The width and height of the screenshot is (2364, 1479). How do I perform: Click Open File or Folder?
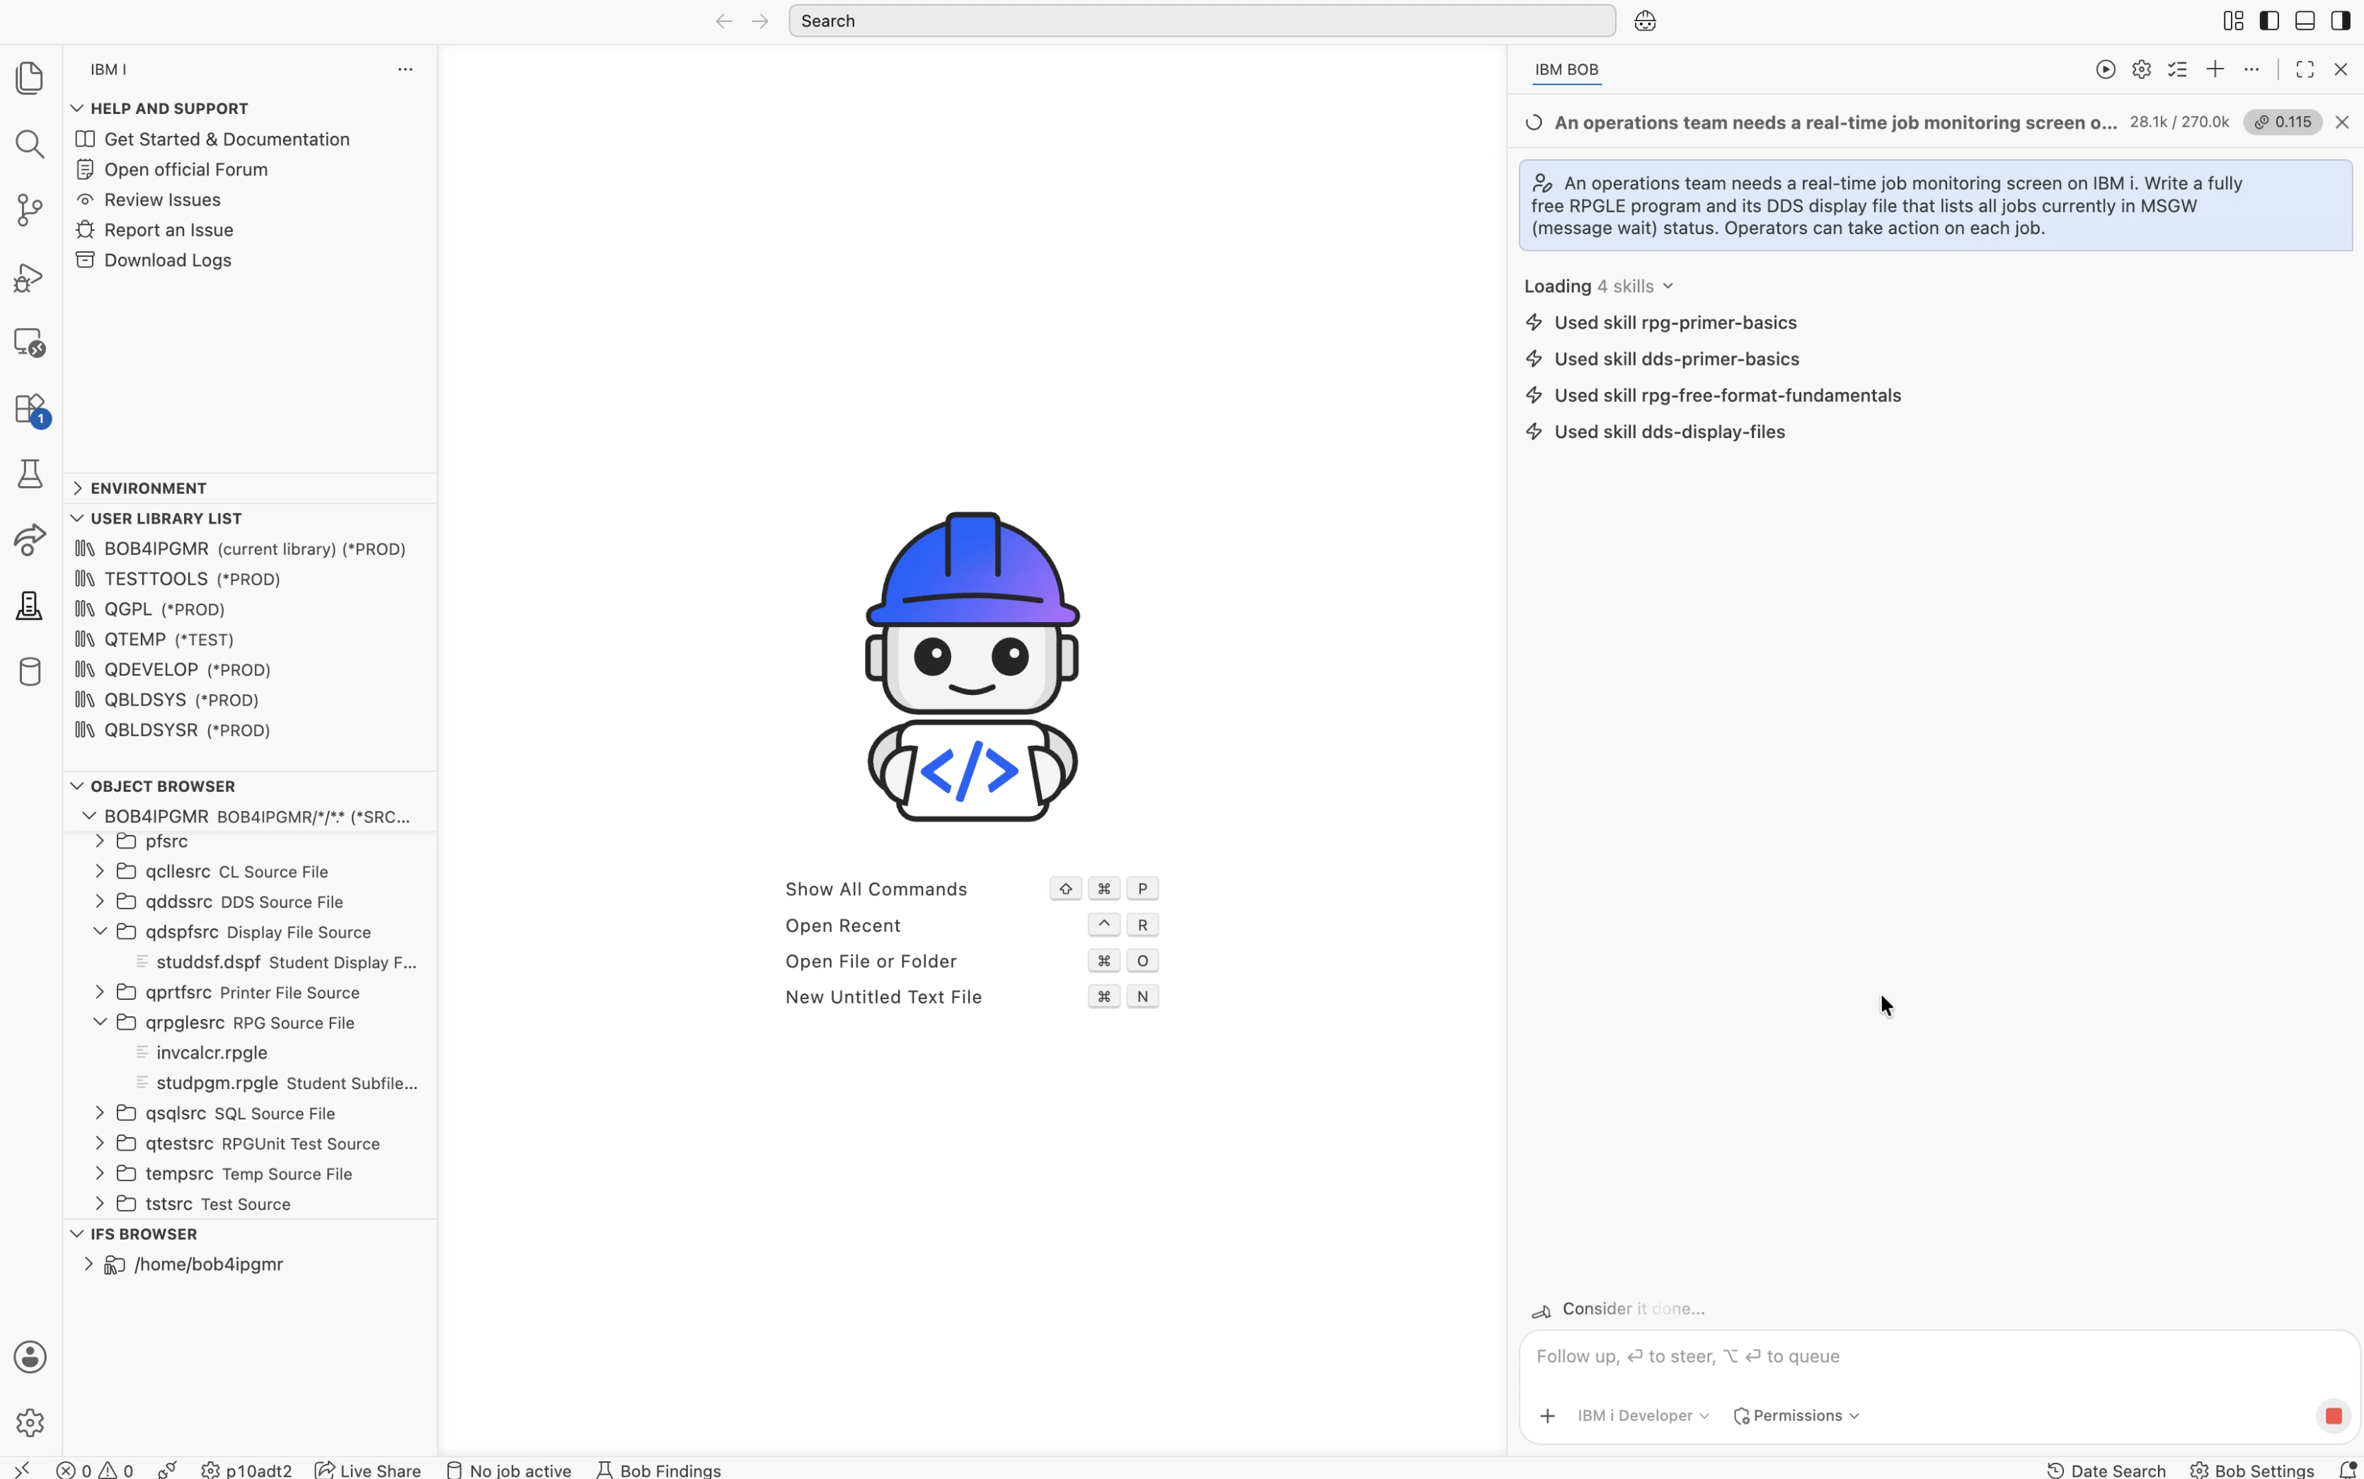871,962
